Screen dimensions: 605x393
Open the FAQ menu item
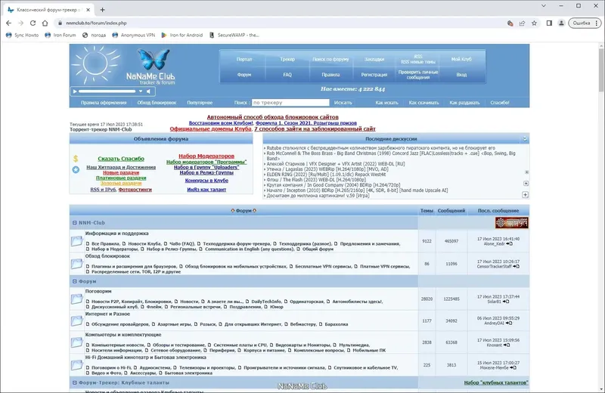[x=287, y=74]
